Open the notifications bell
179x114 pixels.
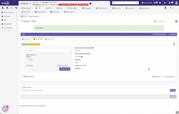(165, 3)
